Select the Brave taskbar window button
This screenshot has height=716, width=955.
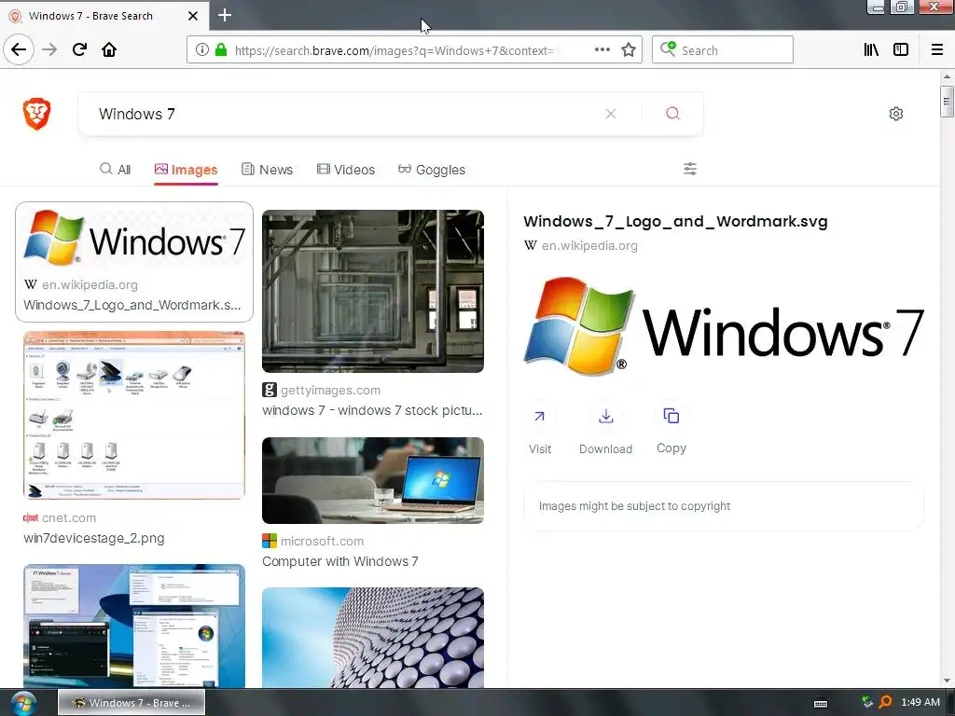click(x=131, y=703)
